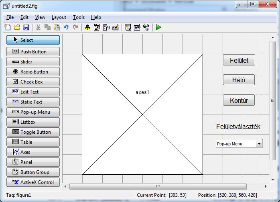Viewport: 280px width, 202px height.
Task: Click the vertical scrollbar thumb
Action: point(272,100)
